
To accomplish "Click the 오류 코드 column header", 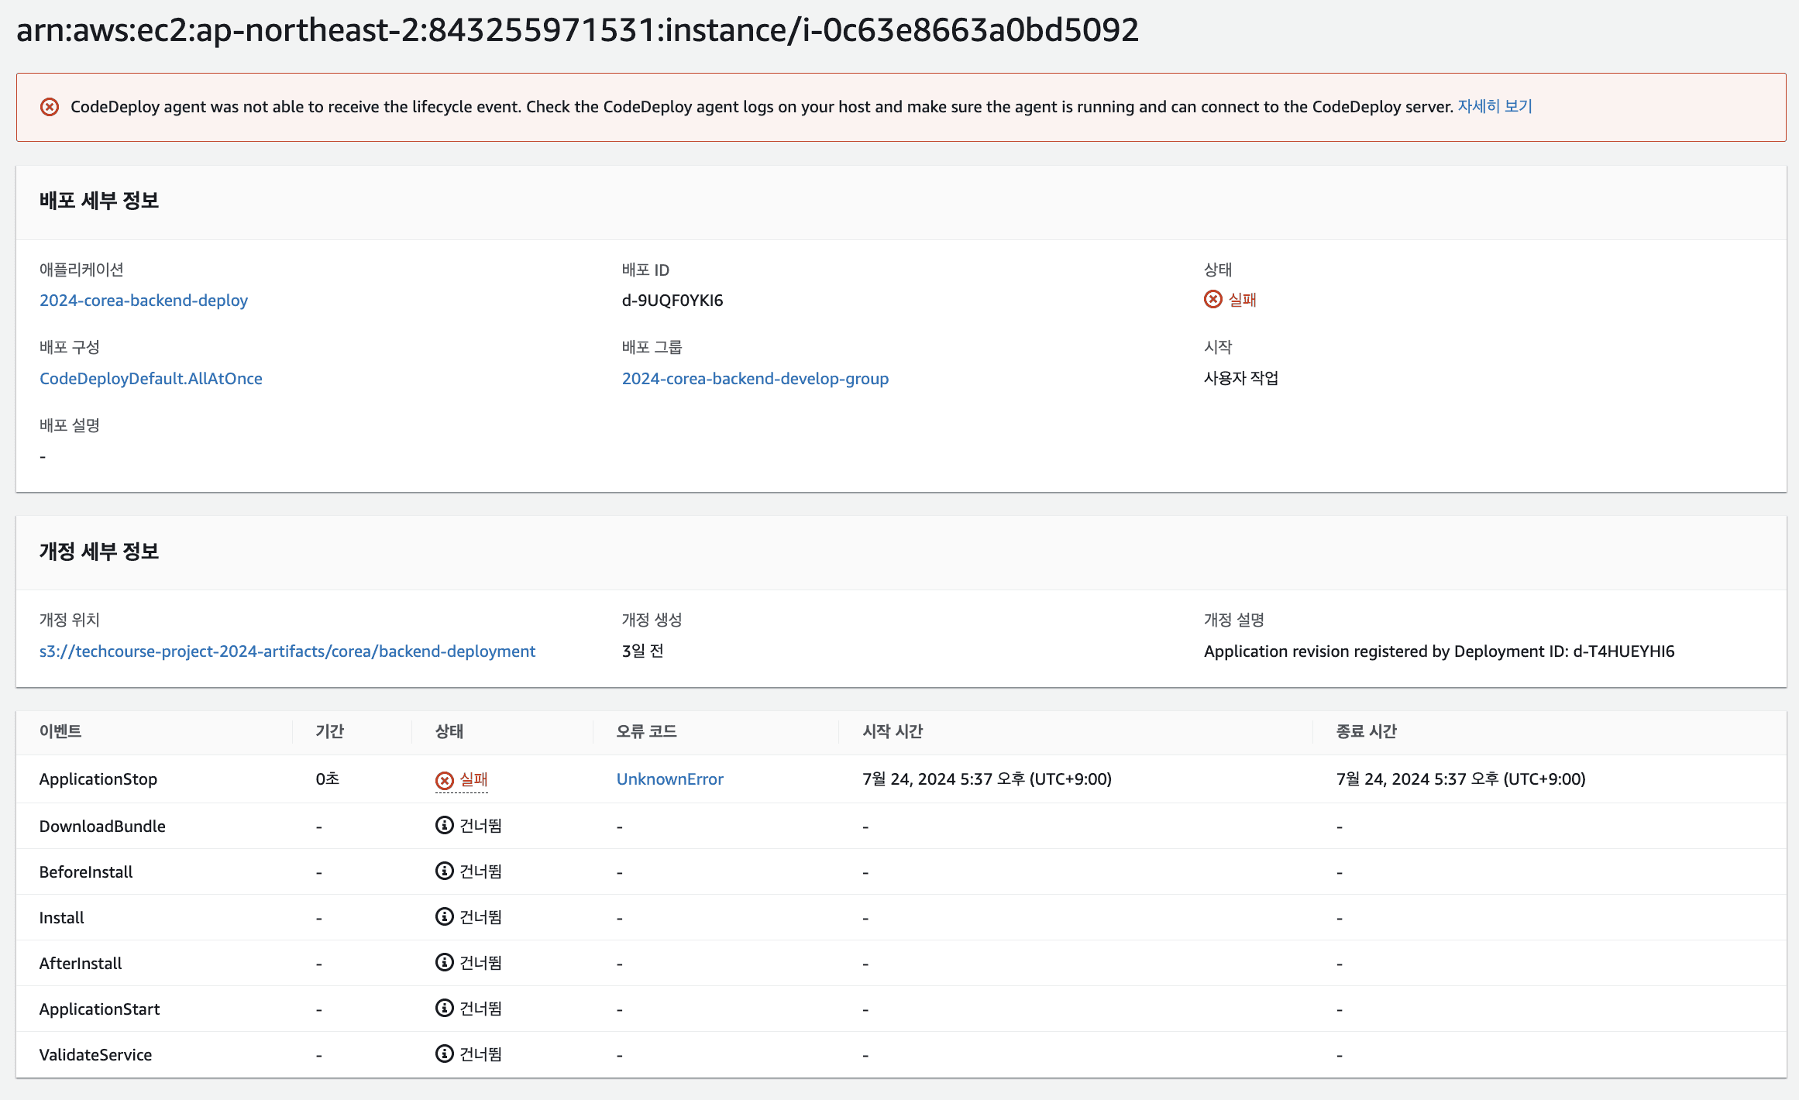I will click(x=646, y=731).
